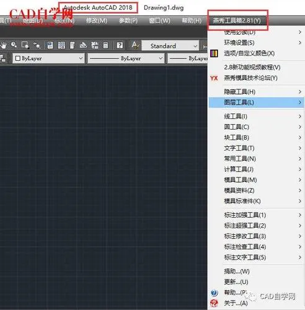Open the 标注修改工具(3) submenu

tap(256, 236)
